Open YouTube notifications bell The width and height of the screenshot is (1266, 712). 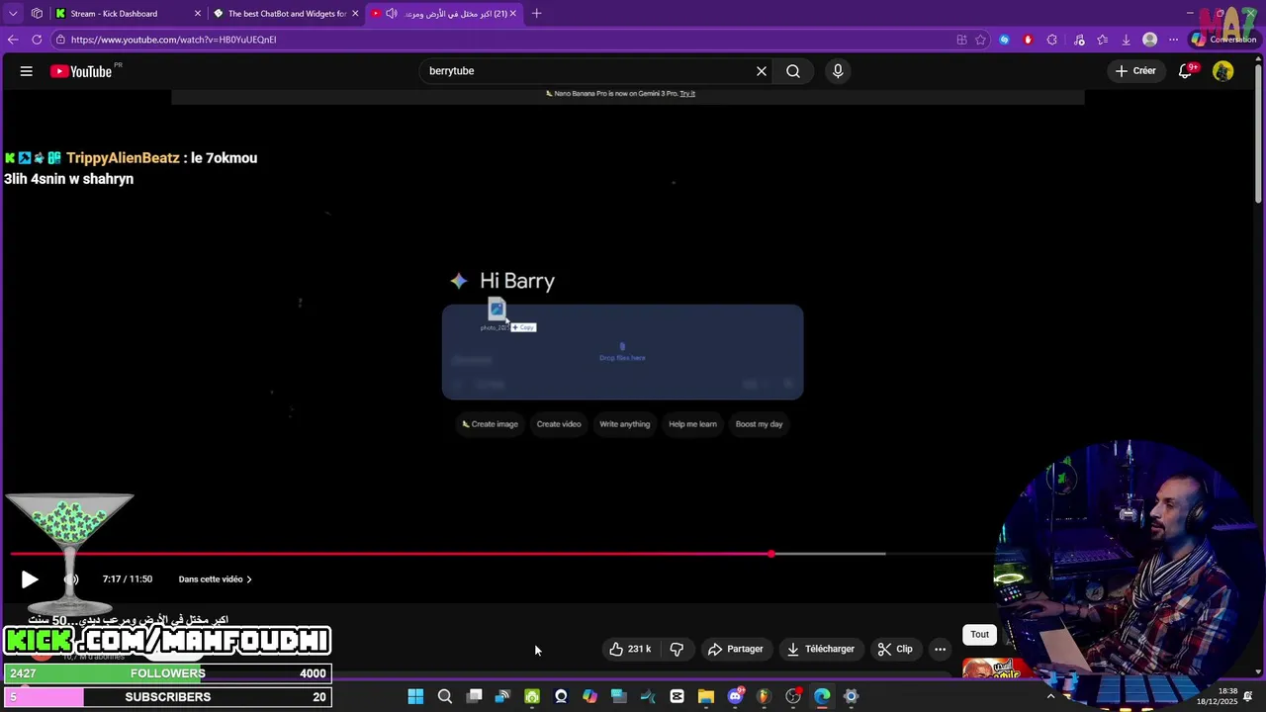coord(1187,71)
